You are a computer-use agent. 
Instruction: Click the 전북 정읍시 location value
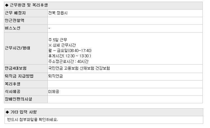pos(58,13)
